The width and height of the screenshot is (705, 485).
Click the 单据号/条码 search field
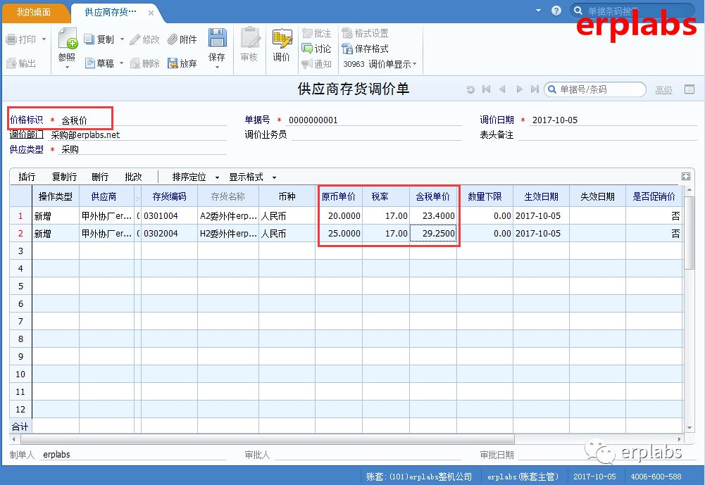(x=595, y=89)
